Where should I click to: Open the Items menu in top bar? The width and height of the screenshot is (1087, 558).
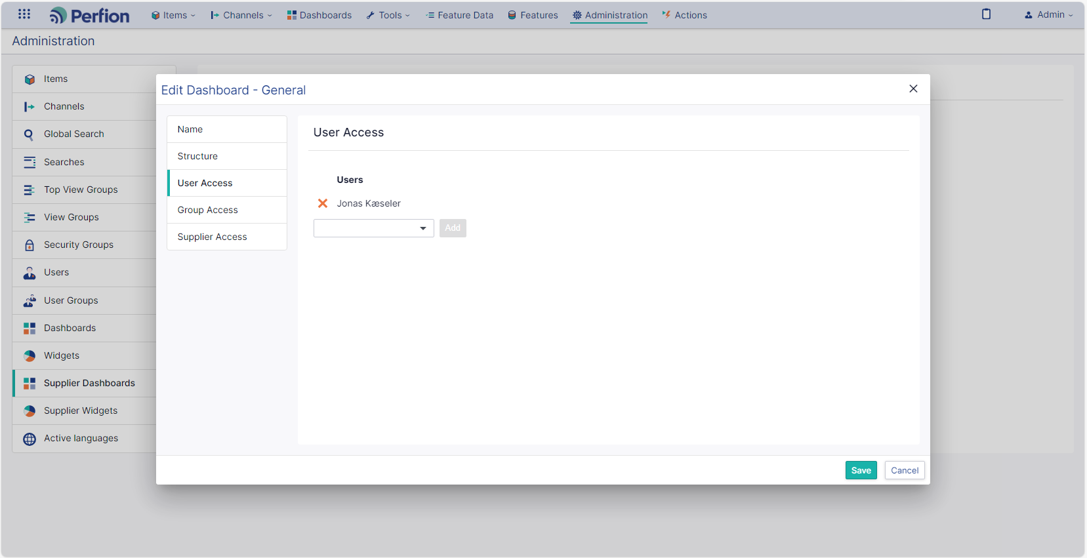point(173,15)
